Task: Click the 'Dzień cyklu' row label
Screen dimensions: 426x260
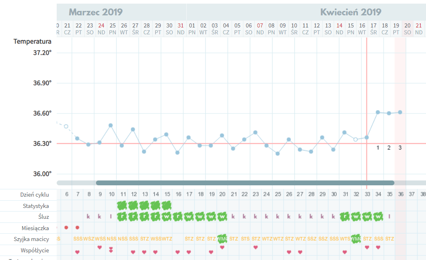Action: click(34, 195)
